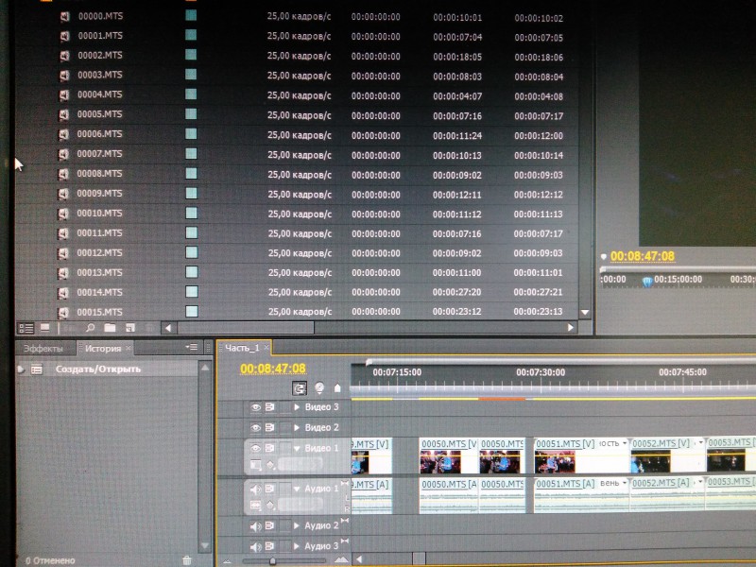Delete history state with trash icon
The image size is (756, 567).
(187, 560)
